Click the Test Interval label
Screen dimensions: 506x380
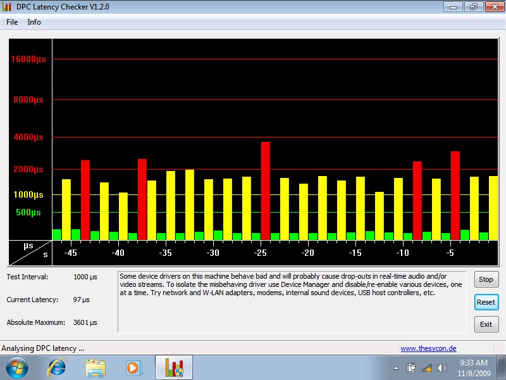click(27, 277)
